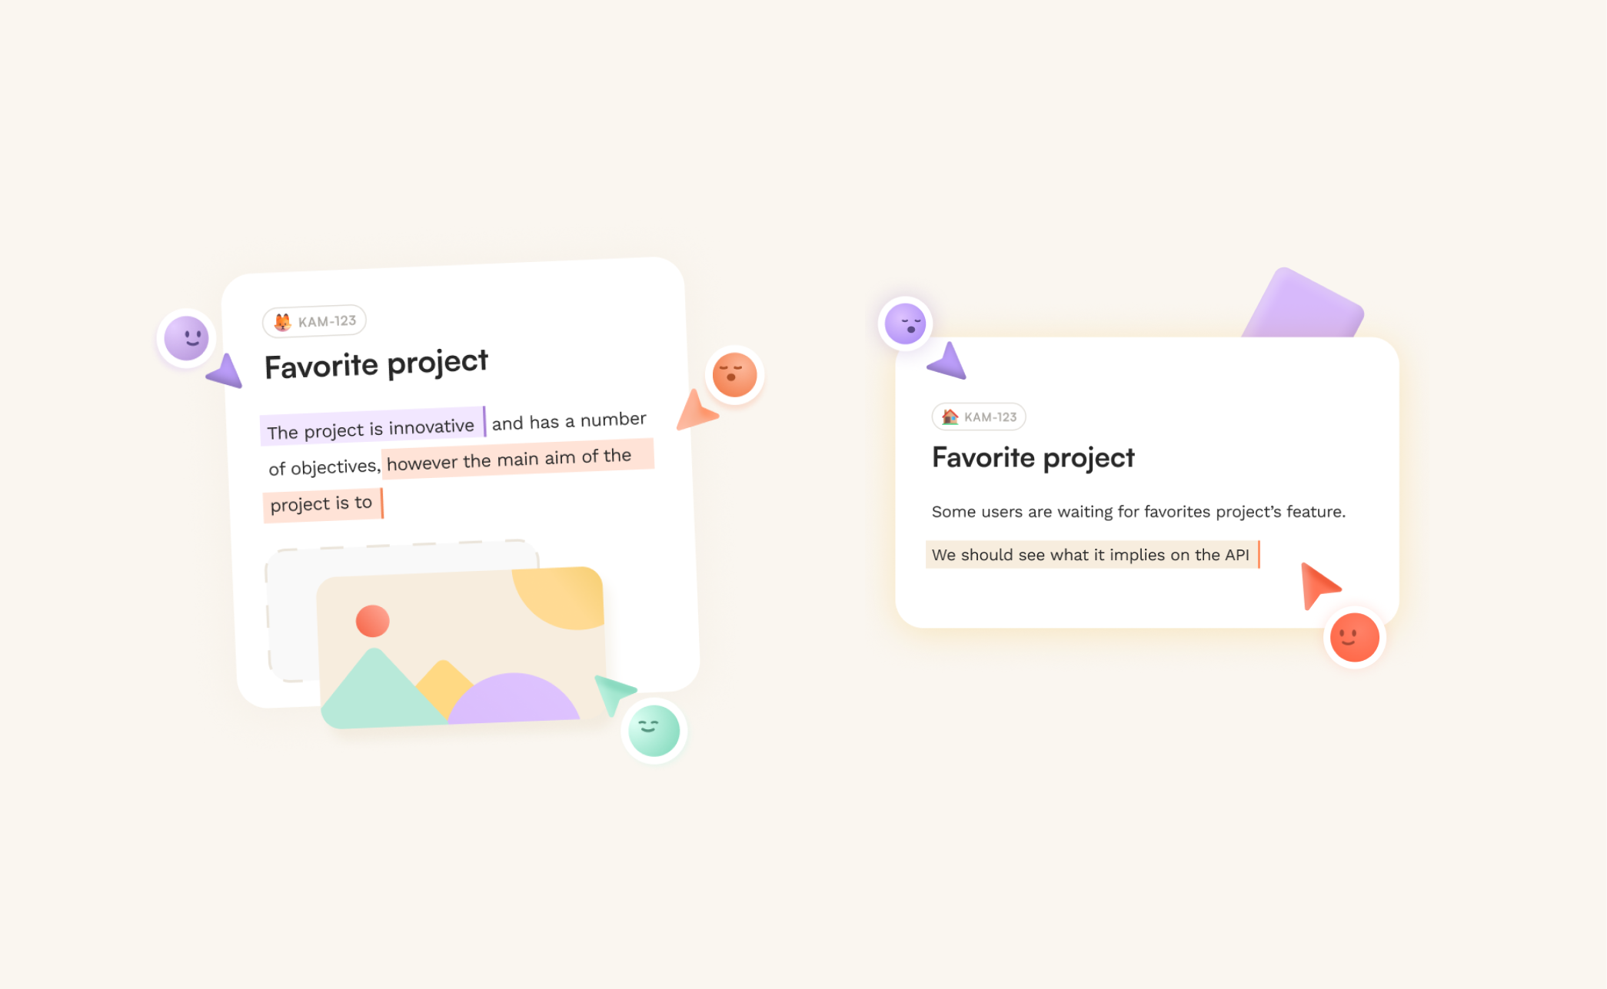1607x989 pixels.
Task: Click the tilted 'Favorite project' heading
Action: pyautogui.click(x=376, y=364)
